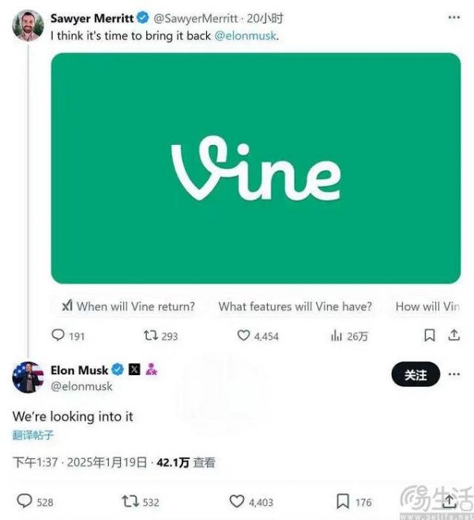
Task: Open more options on Sawyer's post
Action: [453, 18]
